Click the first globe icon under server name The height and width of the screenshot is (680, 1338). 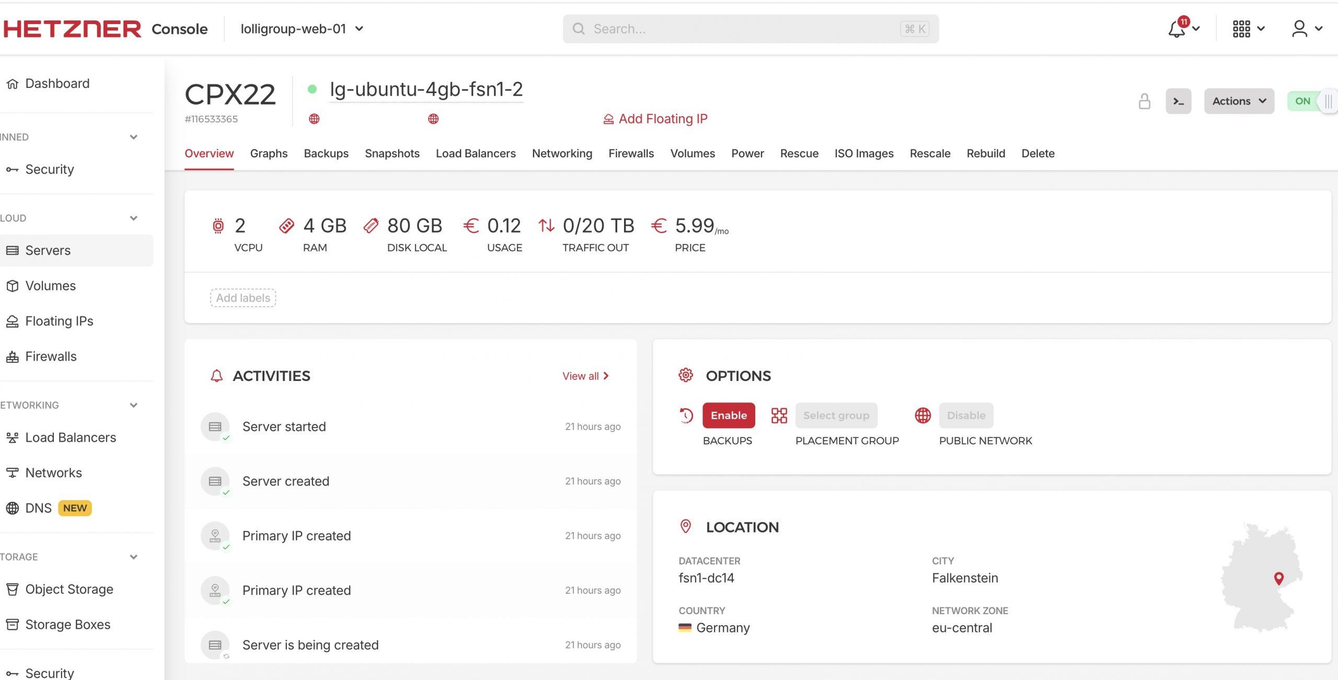[x=314, y=119]
